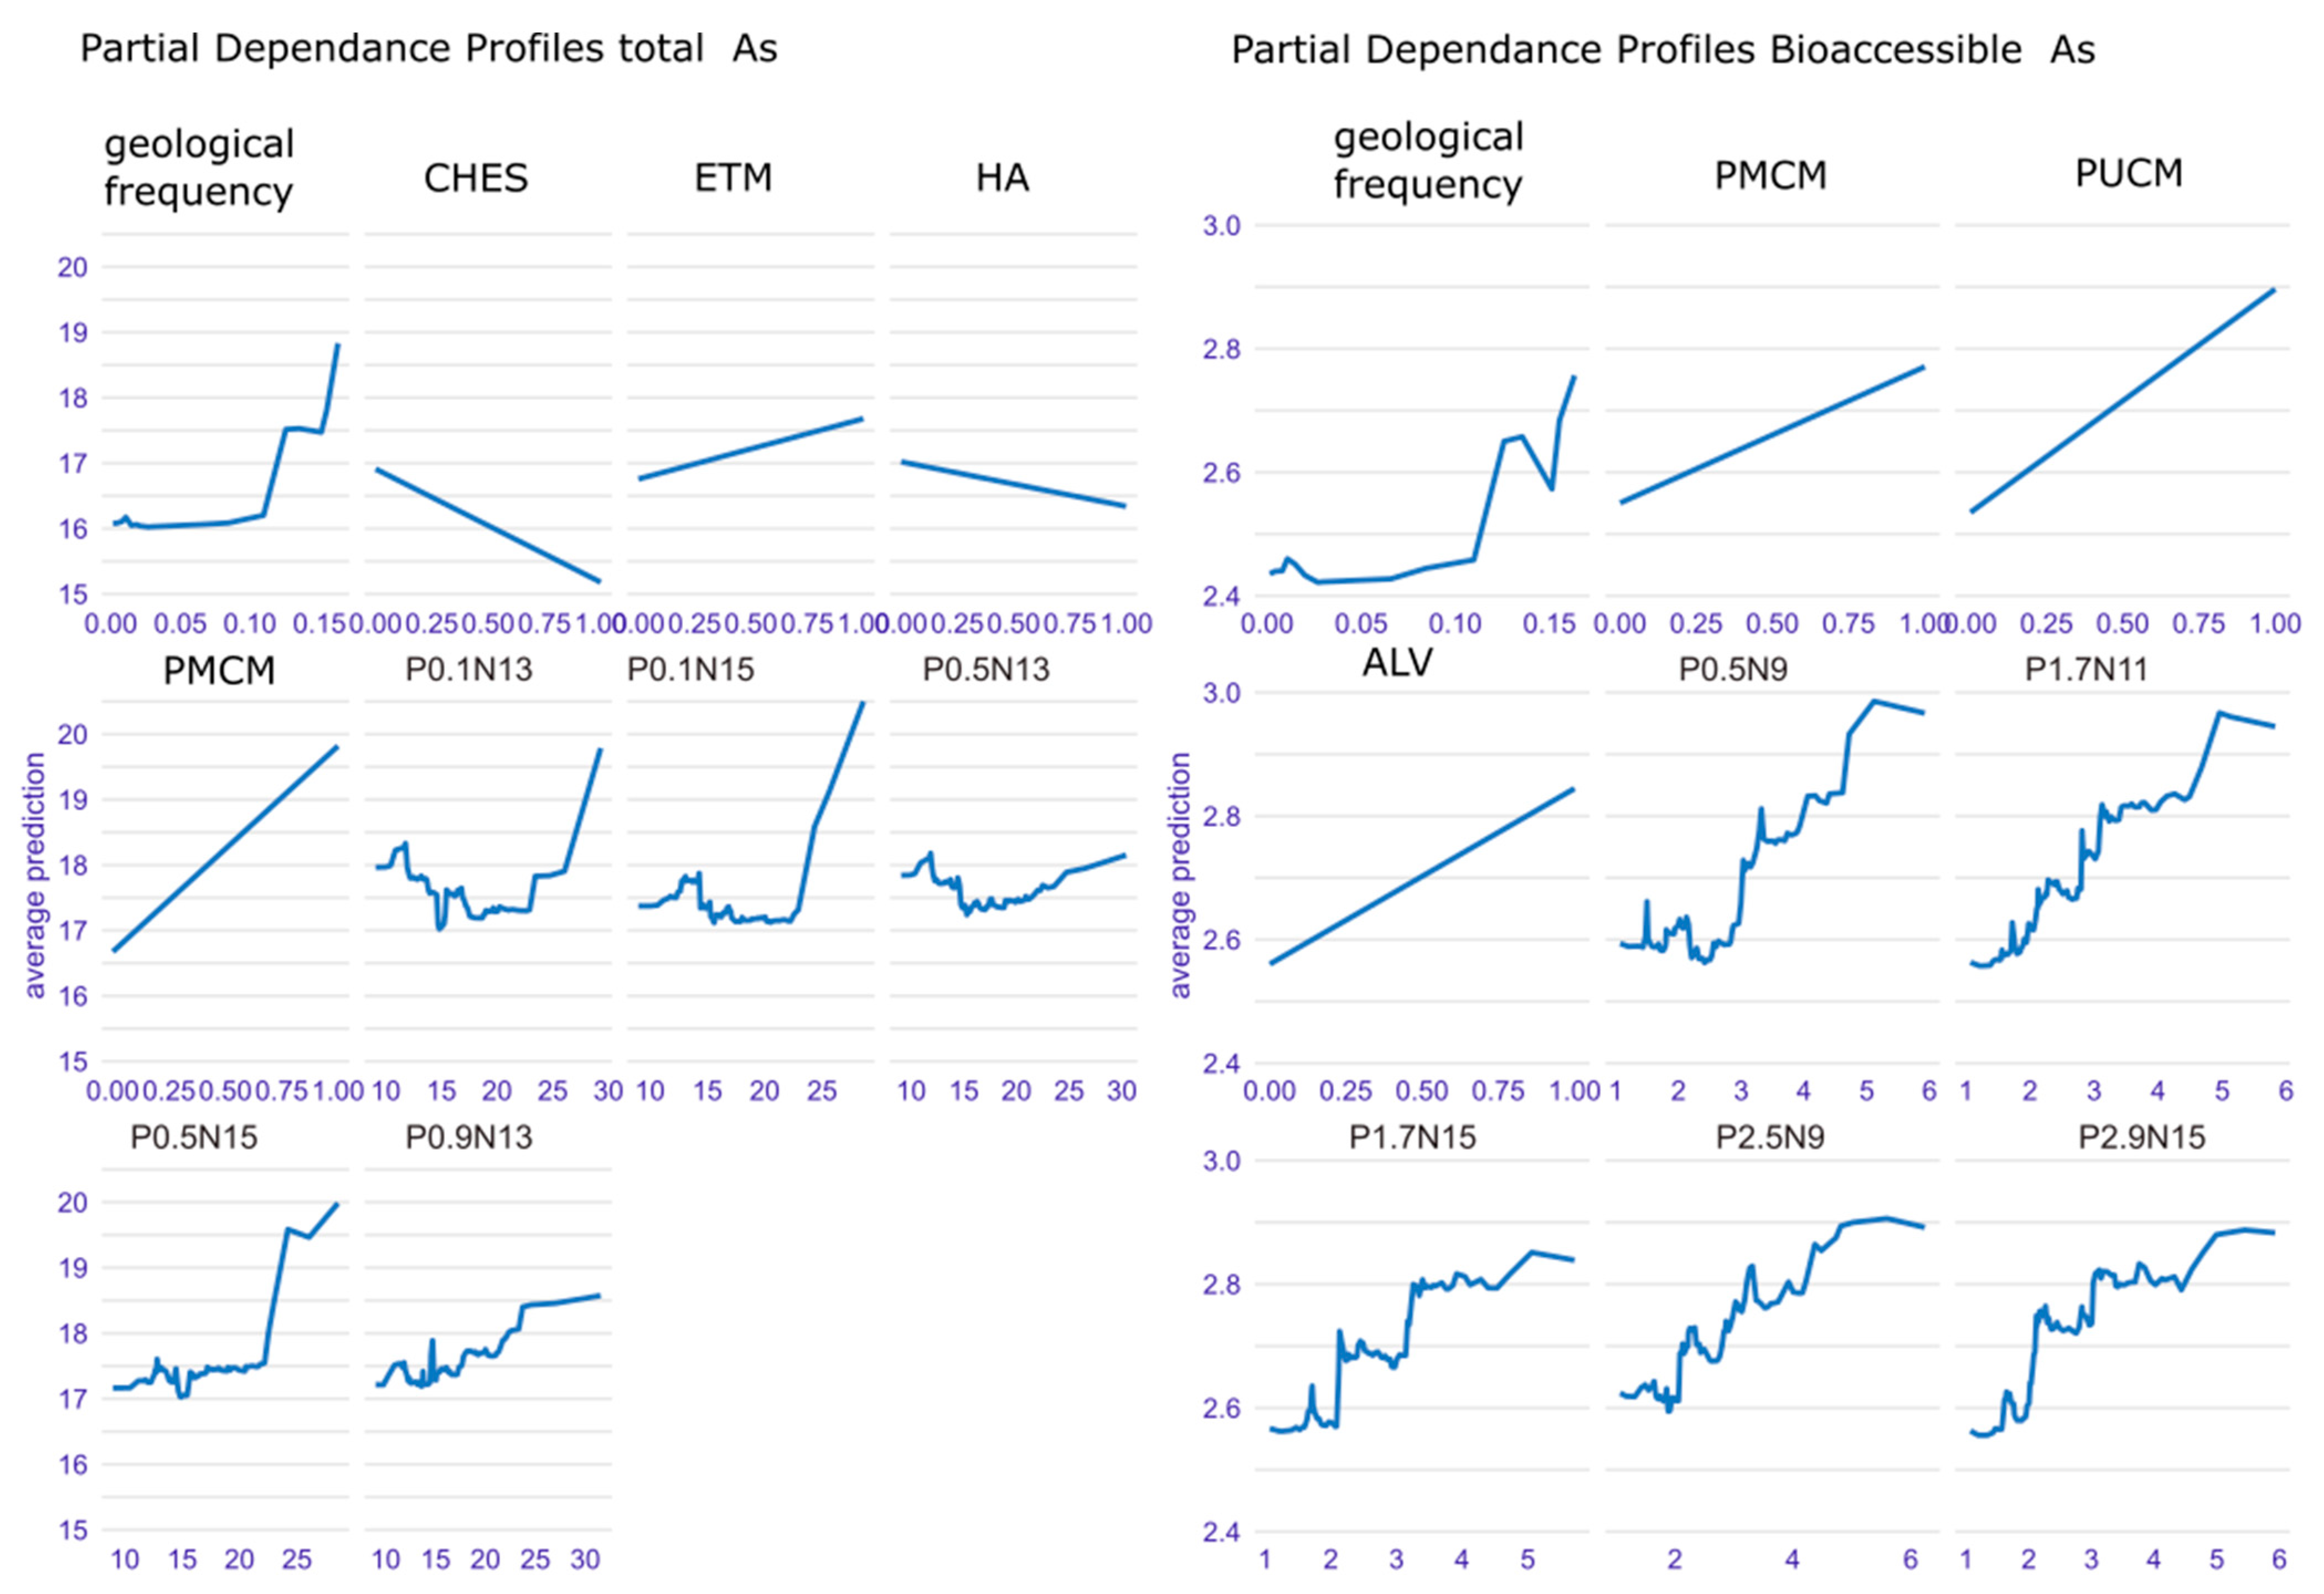Click the PMCM title in Bioaccessible As group
Viewport: 2324px width, 1594px height.
pyautogui.click(x=1770, y=176)
